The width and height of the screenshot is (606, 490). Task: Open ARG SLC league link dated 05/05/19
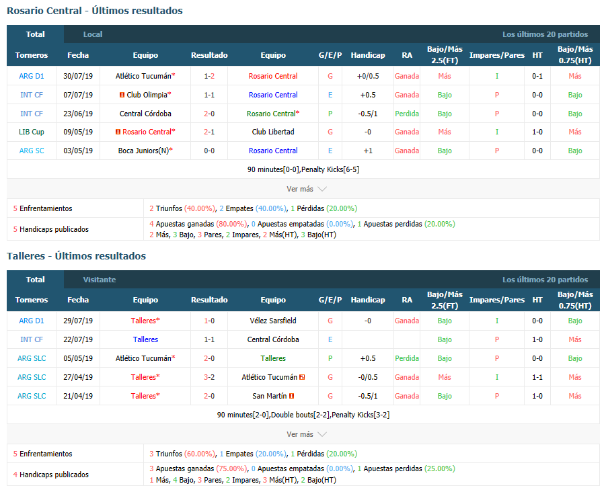(x=32, y=359)
